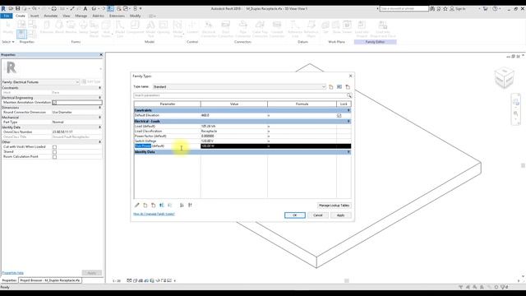Click the Value column header
Viewport: 526px width, 296px height.
point(234,104)
